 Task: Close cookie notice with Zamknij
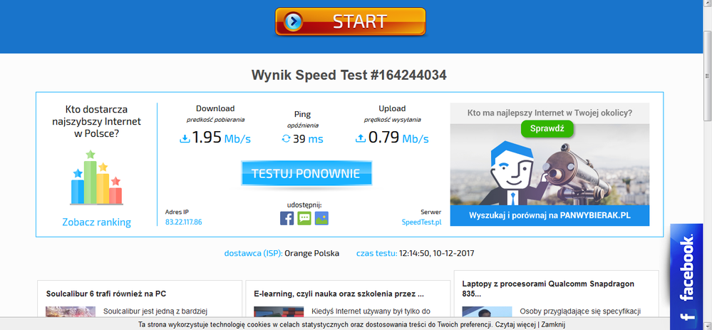coord(553,324)
